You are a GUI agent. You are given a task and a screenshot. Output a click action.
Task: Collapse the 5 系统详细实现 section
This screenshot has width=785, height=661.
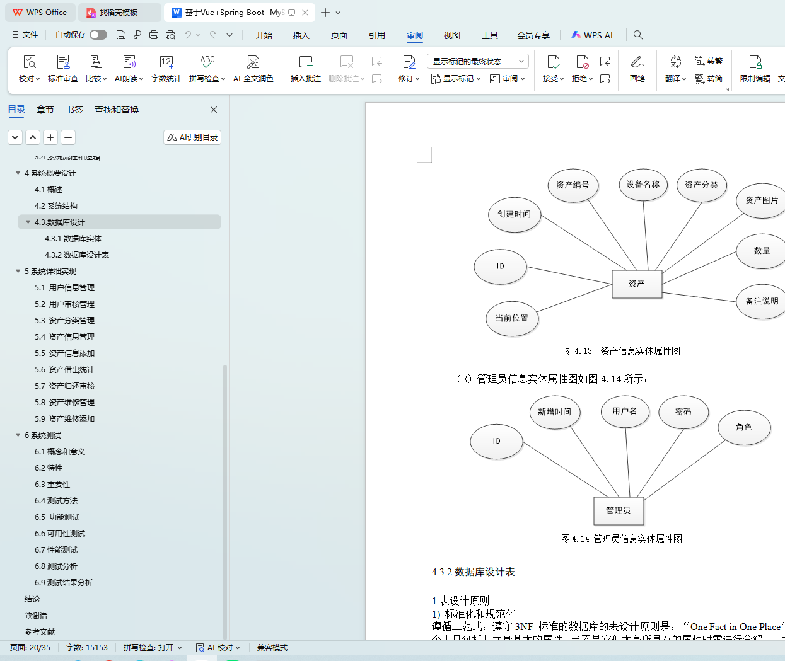point(18,271)
